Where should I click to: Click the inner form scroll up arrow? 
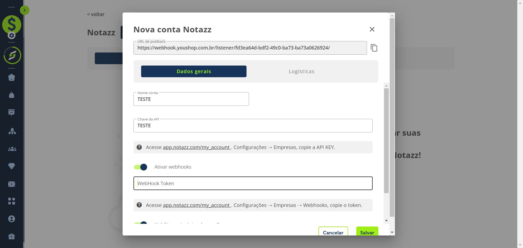point(386,86)
